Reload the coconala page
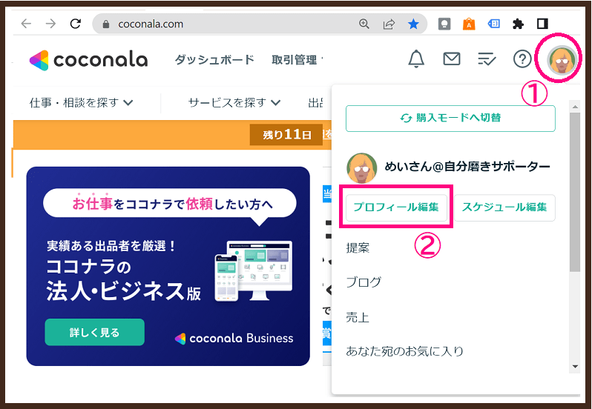 click(x=76, y=24)
